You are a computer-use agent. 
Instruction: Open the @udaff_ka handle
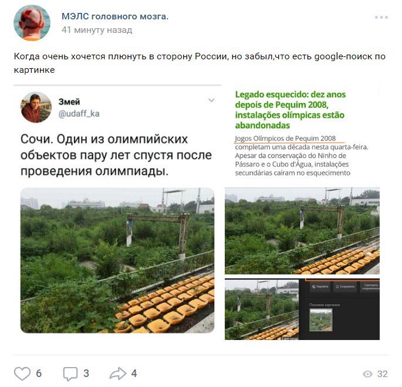79,113
